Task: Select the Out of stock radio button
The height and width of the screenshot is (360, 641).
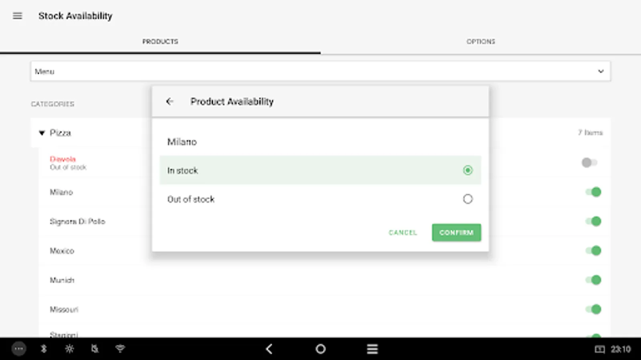Action: (468, 199)
